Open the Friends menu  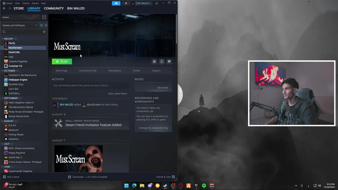pyautogui.click(x=26, y=3)
